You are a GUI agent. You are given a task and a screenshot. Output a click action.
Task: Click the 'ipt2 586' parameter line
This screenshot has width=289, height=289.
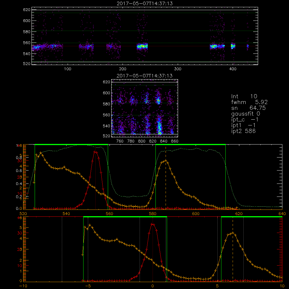[x=243, y=131]
